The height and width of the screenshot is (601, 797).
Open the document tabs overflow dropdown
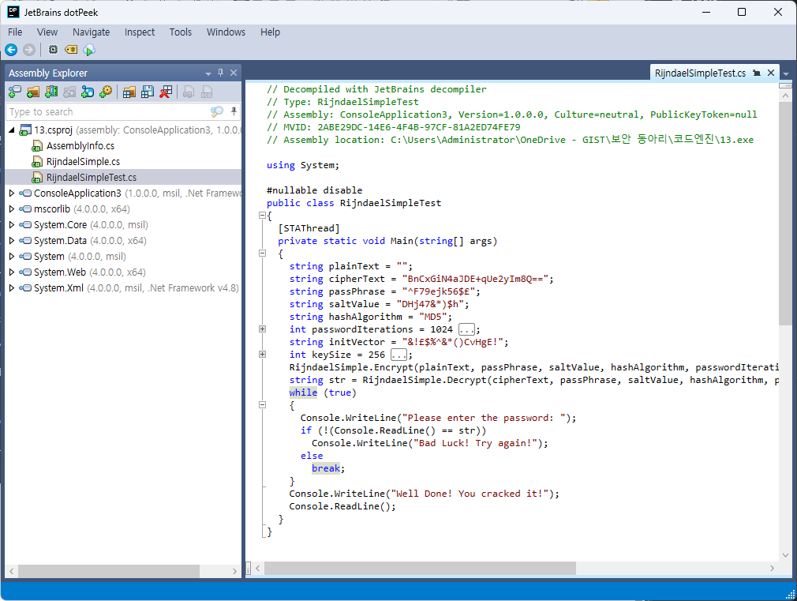pos(786,74)
